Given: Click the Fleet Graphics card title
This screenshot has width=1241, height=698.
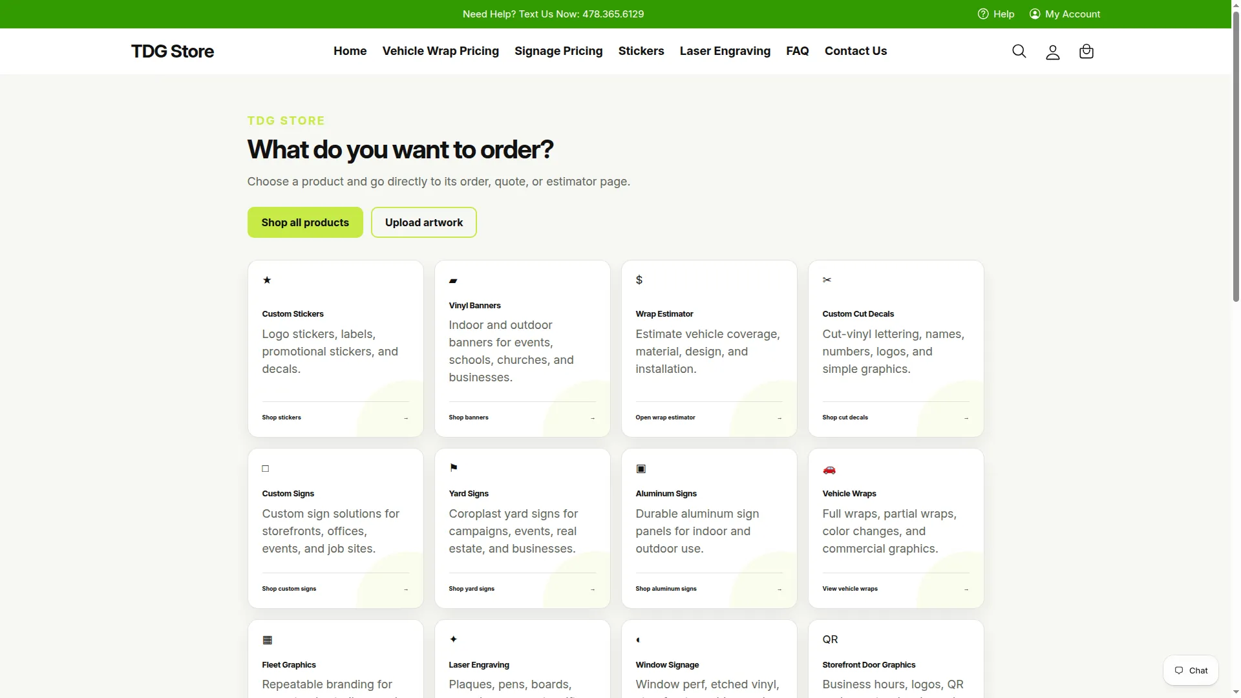Looking at the screenshot, I should 289,664.
